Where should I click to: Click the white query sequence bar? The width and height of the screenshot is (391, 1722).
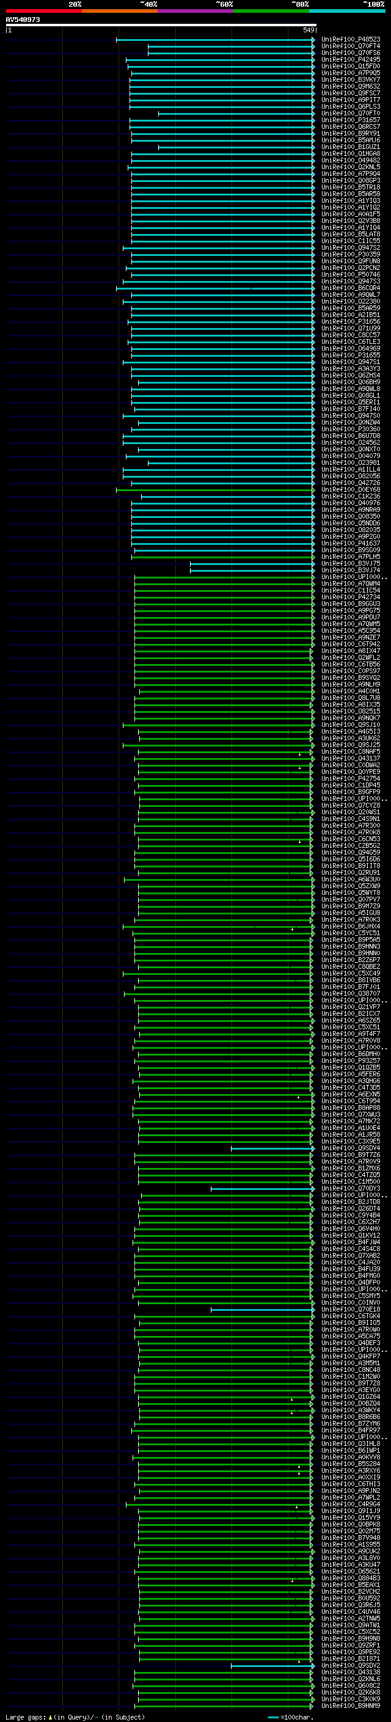(161, 26)
